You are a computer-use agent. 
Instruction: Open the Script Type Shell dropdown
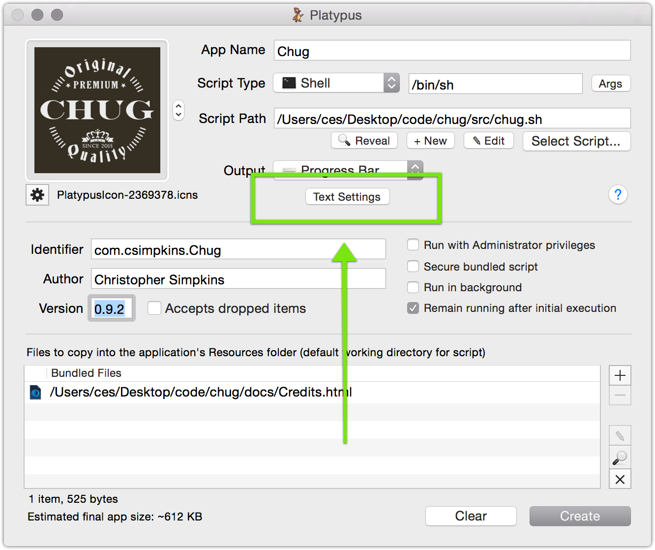pyautogui.click(x=336, y=83)
